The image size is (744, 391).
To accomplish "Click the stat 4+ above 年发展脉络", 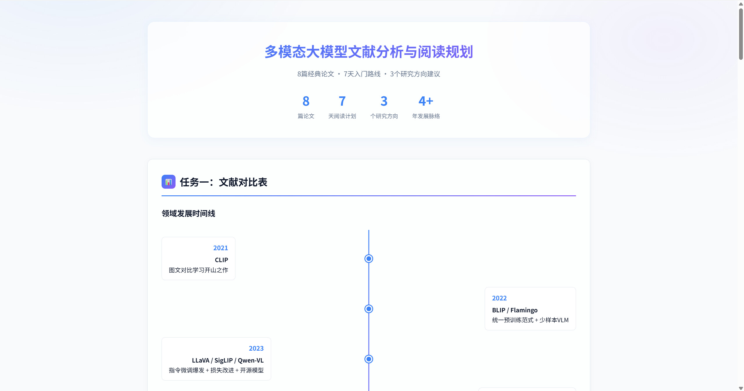I will pyautogui.click(x=426, y=101).
